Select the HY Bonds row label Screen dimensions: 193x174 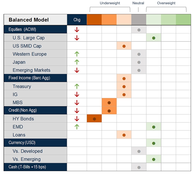[23, 119]
